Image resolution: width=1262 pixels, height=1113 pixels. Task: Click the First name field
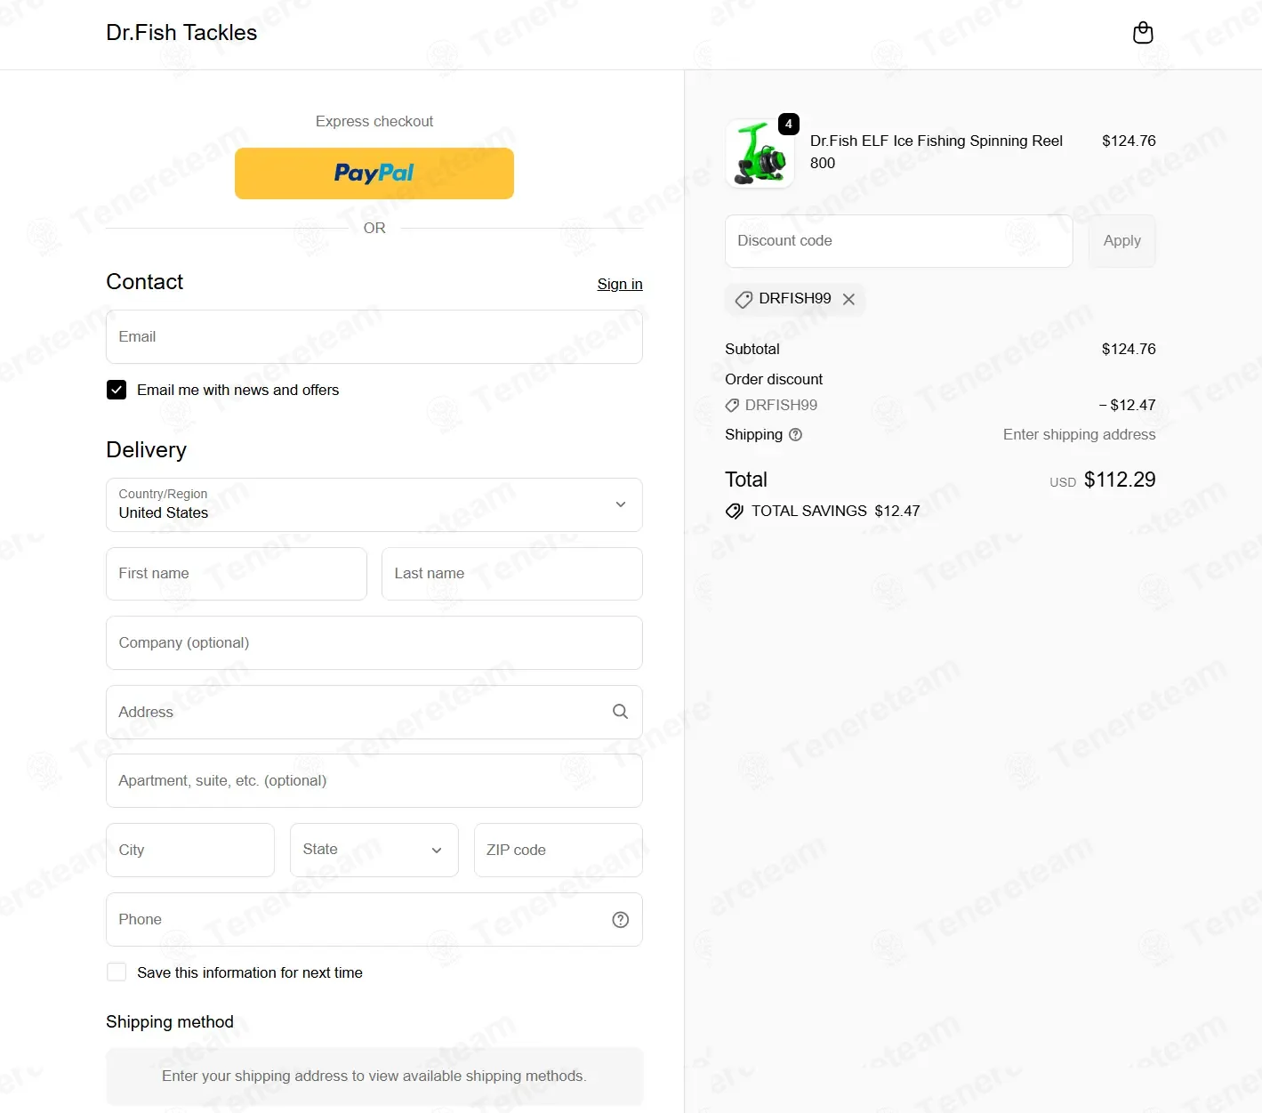(x=236, y=574)
